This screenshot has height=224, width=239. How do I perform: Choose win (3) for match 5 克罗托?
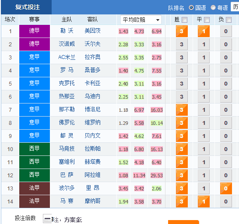click(x=182, y=83)
